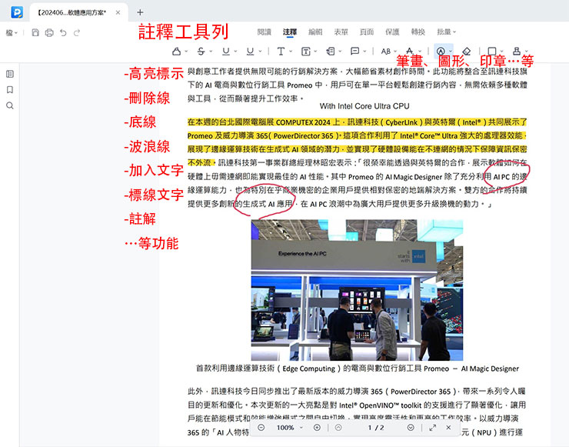This screenshot has width=569, height=447.
Task: Expand the Highlight tool dropdown arrow
Action: pos(186,52)
